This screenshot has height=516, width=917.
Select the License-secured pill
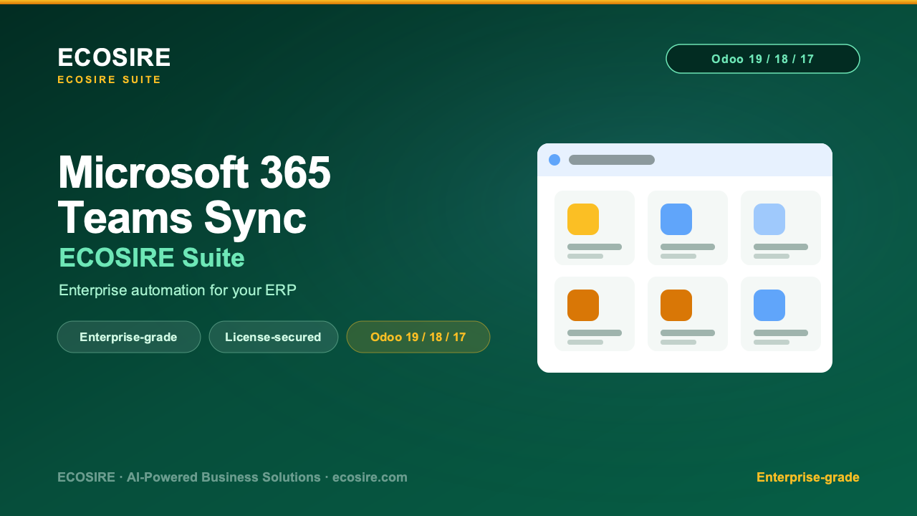click(x=274, y=337)
